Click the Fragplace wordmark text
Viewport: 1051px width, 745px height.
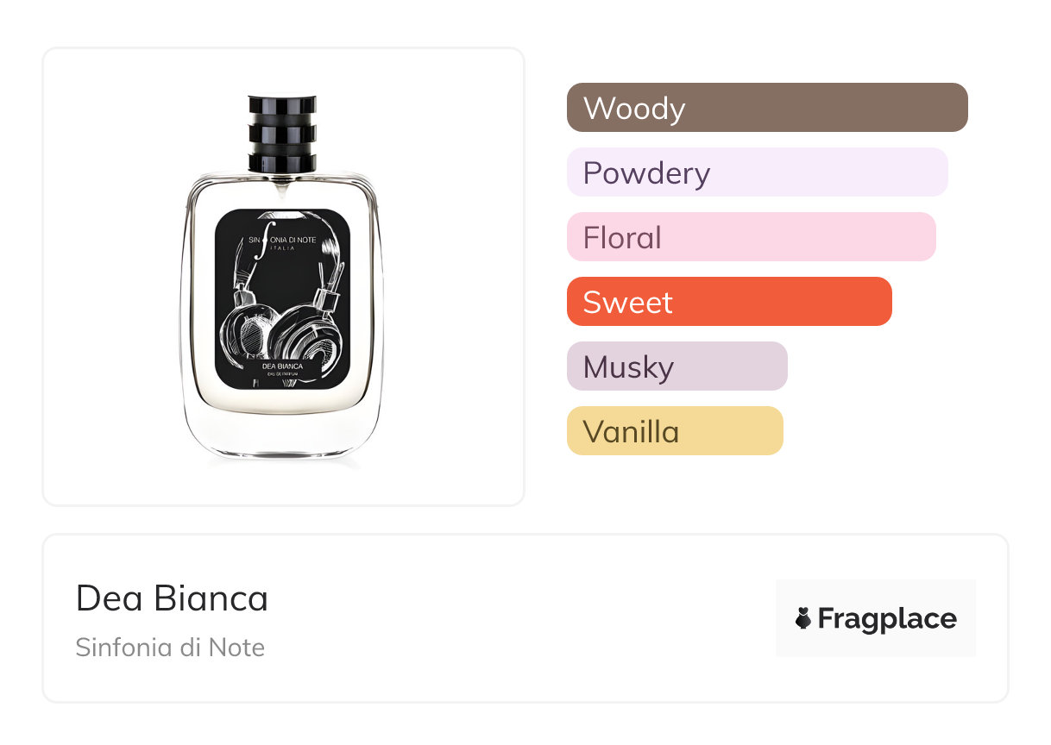887,619
